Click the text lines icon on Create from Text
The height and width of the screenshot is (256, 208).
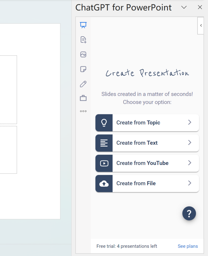tap(104, 143)
